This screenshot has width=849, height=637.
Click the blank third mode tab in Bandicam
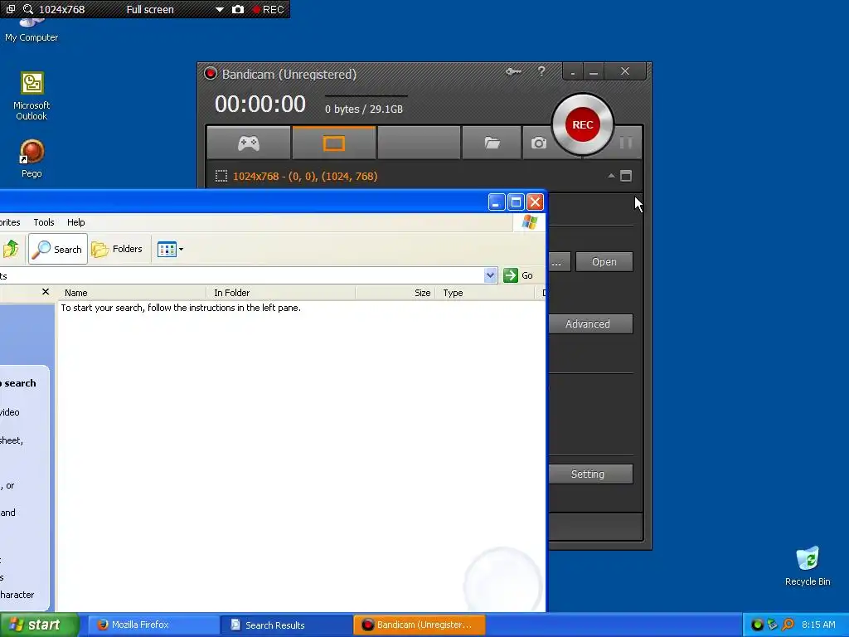(419, 143)
